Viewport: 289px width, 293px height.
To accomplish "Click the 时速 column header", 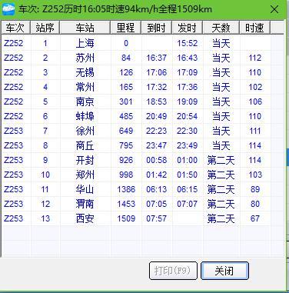I will pos(254,28).
